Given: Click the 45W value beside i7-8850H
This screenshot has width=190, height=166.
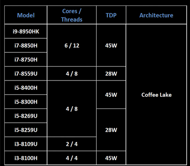Looking at the screenshot, I should (x=111, y=45).
